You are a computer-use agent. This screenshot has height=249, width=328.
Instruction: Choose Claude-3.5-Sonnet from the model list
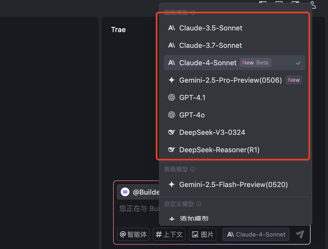pos(210,28)
